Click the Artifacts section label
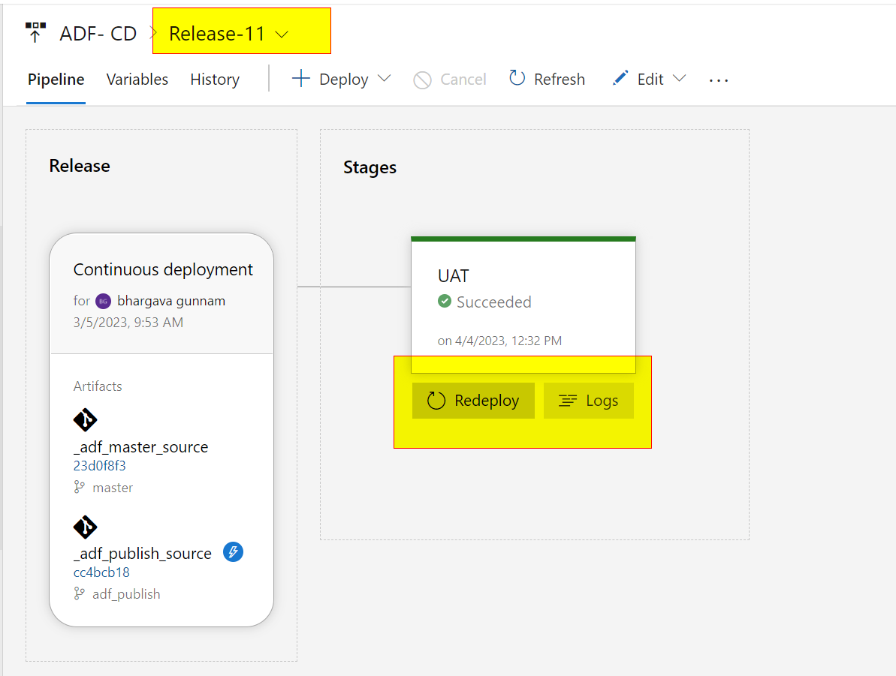 (98, 386)
